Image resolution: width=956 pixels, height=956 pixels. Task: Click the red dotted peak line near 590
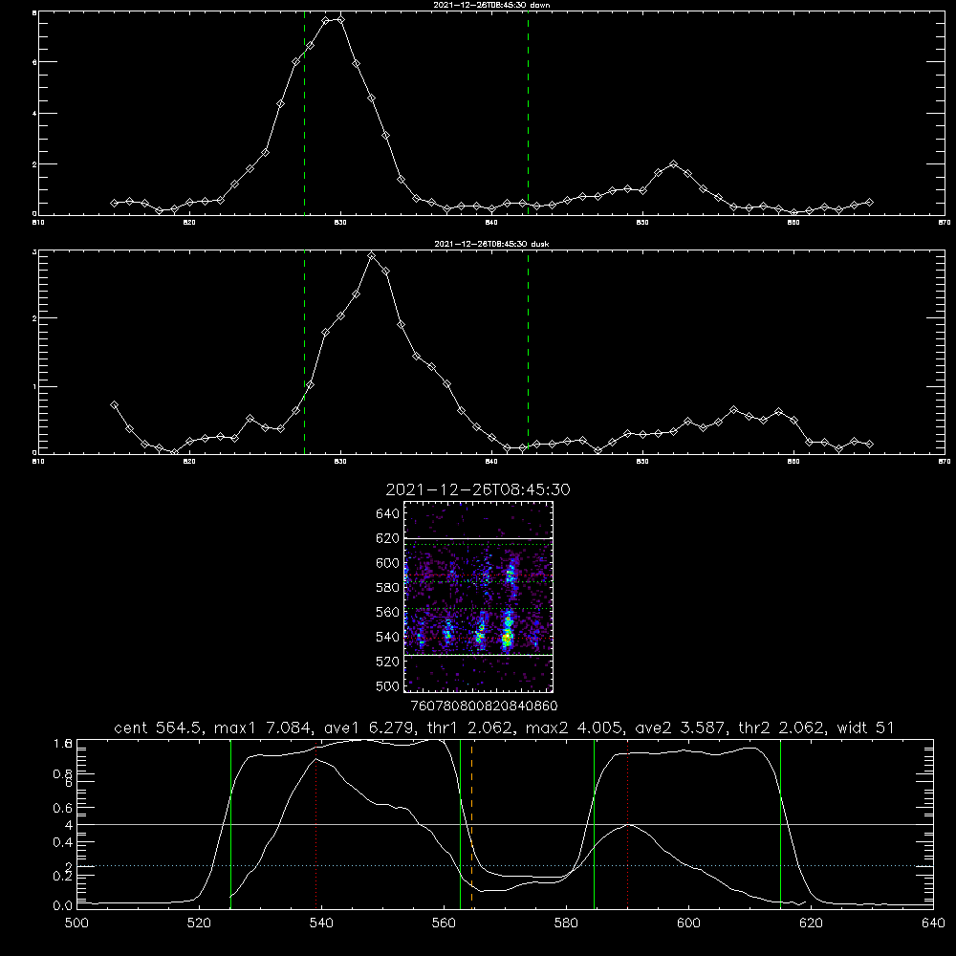(628, 824)
